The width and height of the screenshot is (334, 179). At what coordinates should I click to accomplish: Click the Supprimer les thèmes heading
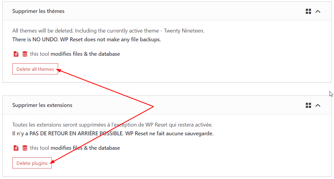(x=38, y=11)
